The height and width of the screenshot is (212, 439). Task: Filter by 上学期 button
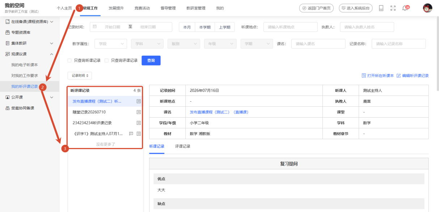224,27
